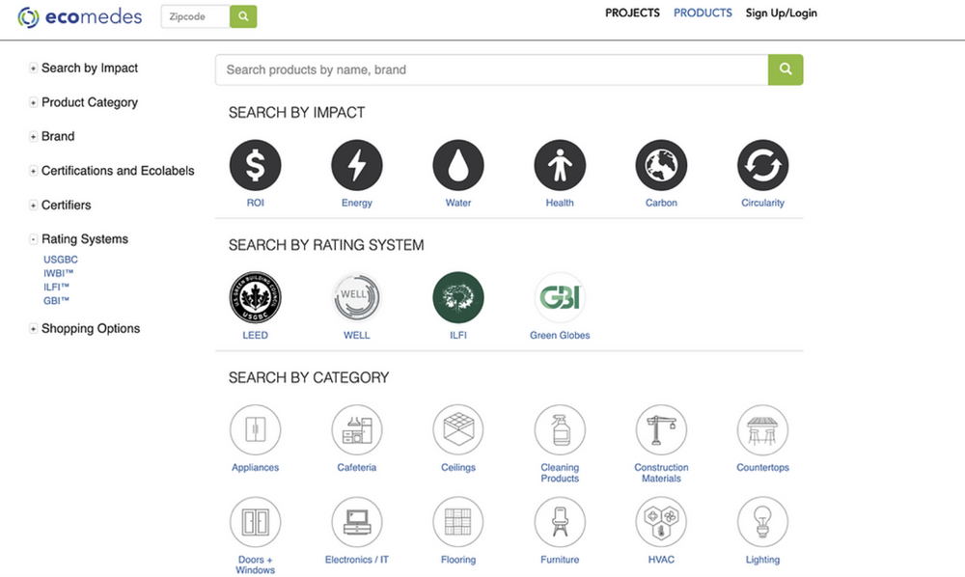Filter by USGBC in sidebar

[x=60, y=260]
